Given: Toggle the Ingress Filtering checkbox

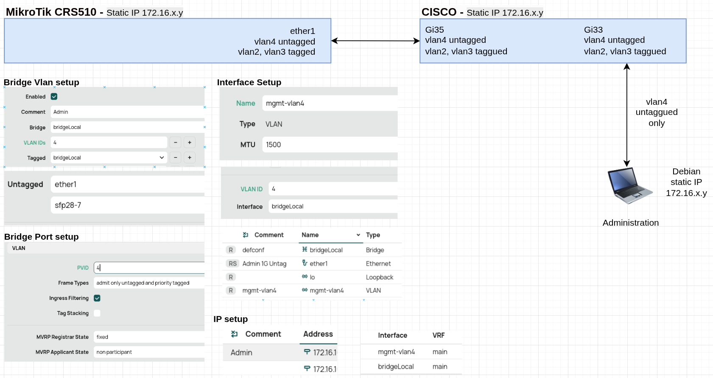Looking at the screenshot, I should pos(97,298).
